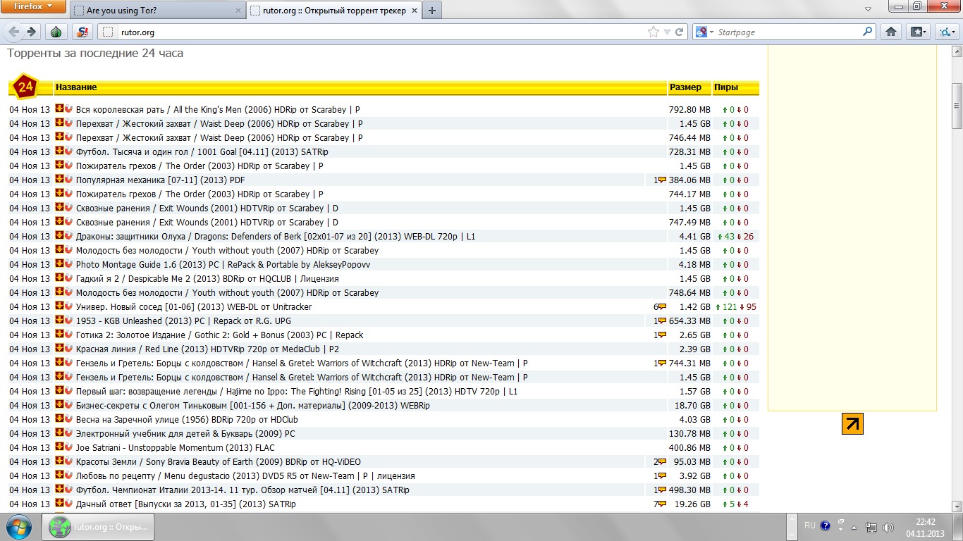Open Сквозные ранения 747.49 MB torrent link
This screenshot has height=541, width=963.
(207, 222)
